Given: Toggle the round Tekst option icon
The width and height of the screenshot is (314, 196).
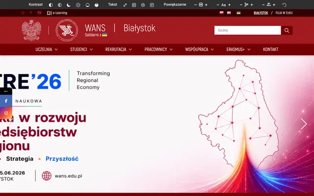Looking at the screenshot, I should (143, 5).
